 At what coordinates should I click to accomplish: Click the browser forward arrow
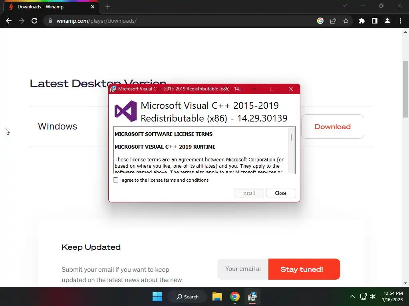point(22,21)
